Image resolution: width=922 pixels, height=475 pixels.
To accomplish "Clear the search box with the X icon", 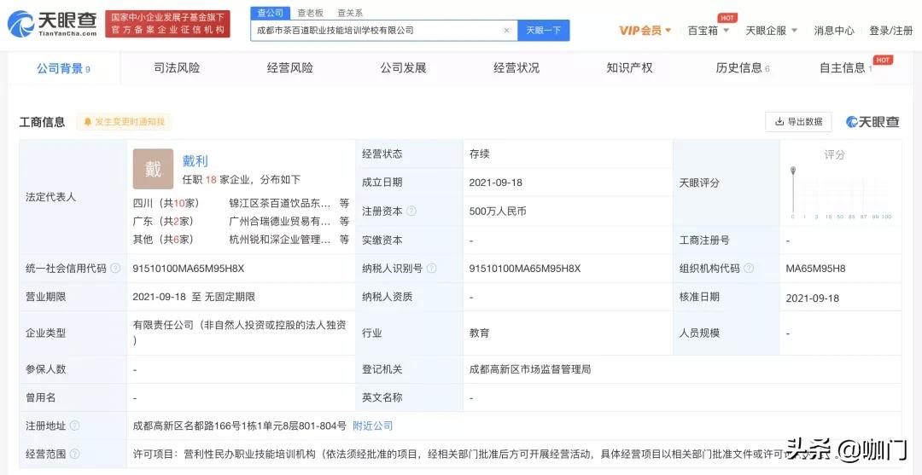I will 506,31.
